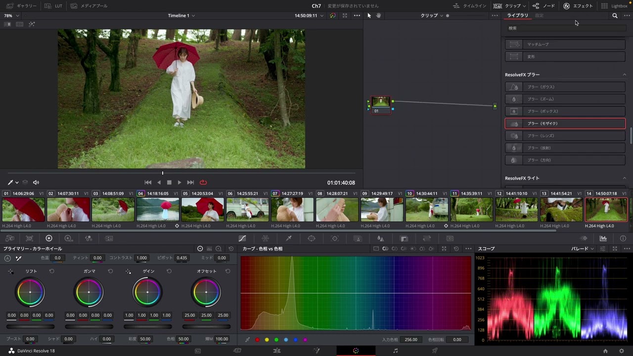Viewport: 633px width, 356px height.
Task: Show the Scopes panel icon
Action: (x=603, y=238)
